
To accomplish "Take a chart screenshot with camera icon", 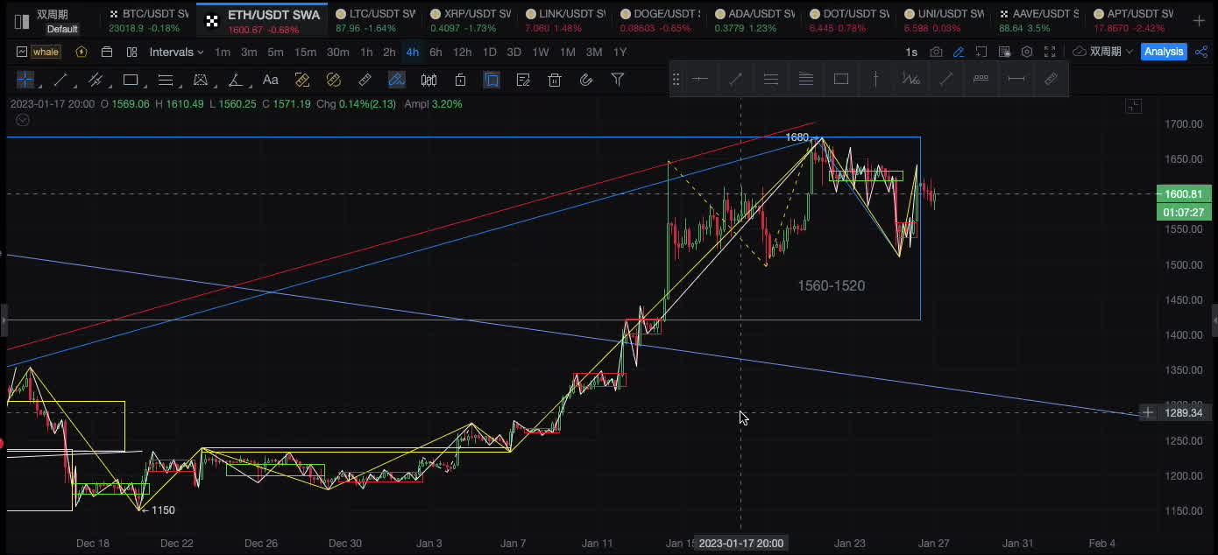I will (936, 52).
